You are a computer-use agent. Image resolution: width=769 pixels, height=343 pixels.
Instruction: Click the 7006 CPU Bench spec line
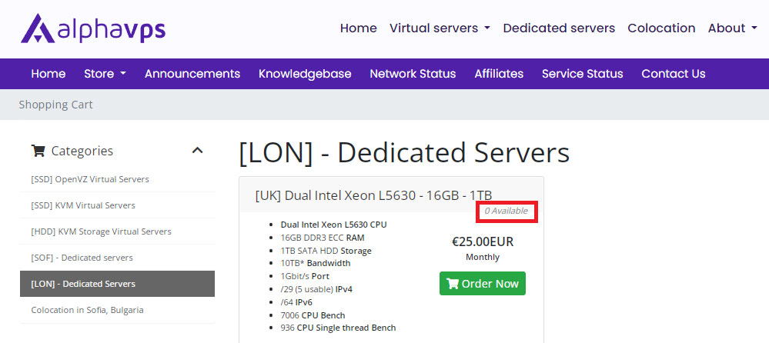tap(313, 315)
